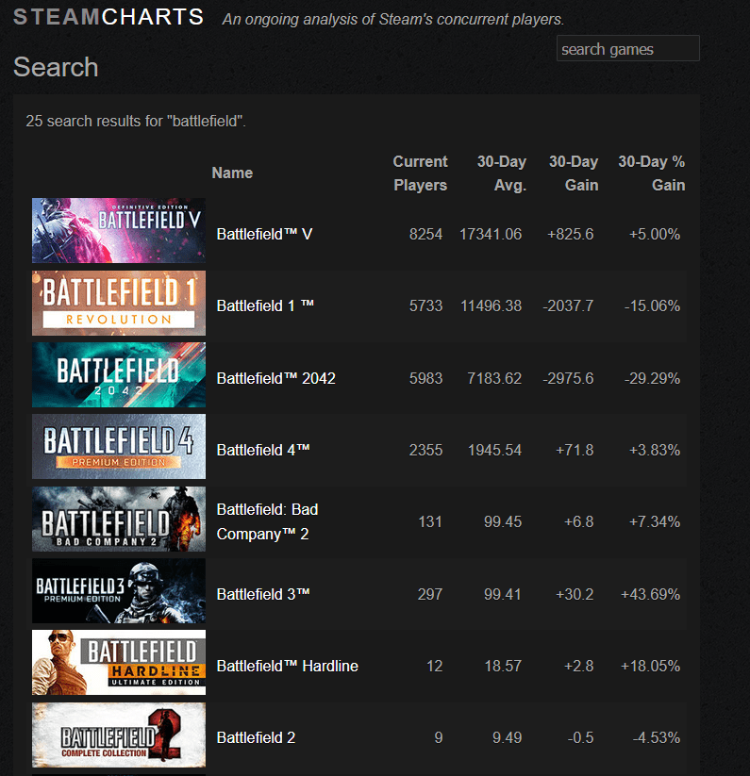Focus the search games input field
Image resolution: width=750 pixels, height=776 pixels.
[x=627, y=48]
